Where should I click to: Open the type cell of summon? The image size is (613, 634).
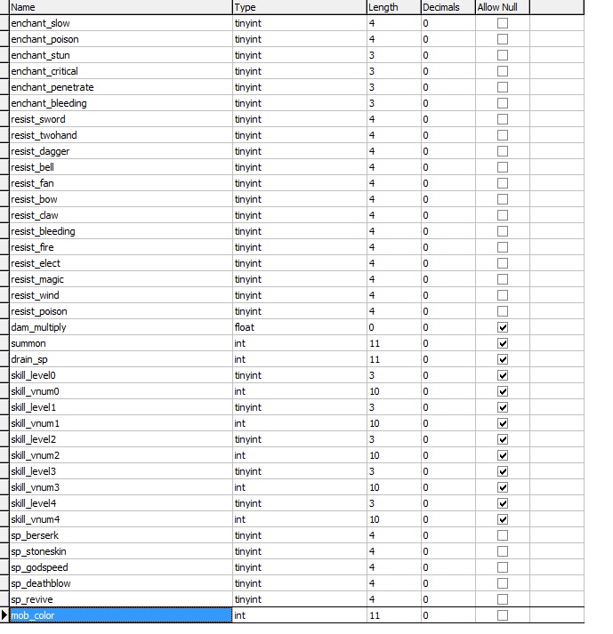(300, 343)
